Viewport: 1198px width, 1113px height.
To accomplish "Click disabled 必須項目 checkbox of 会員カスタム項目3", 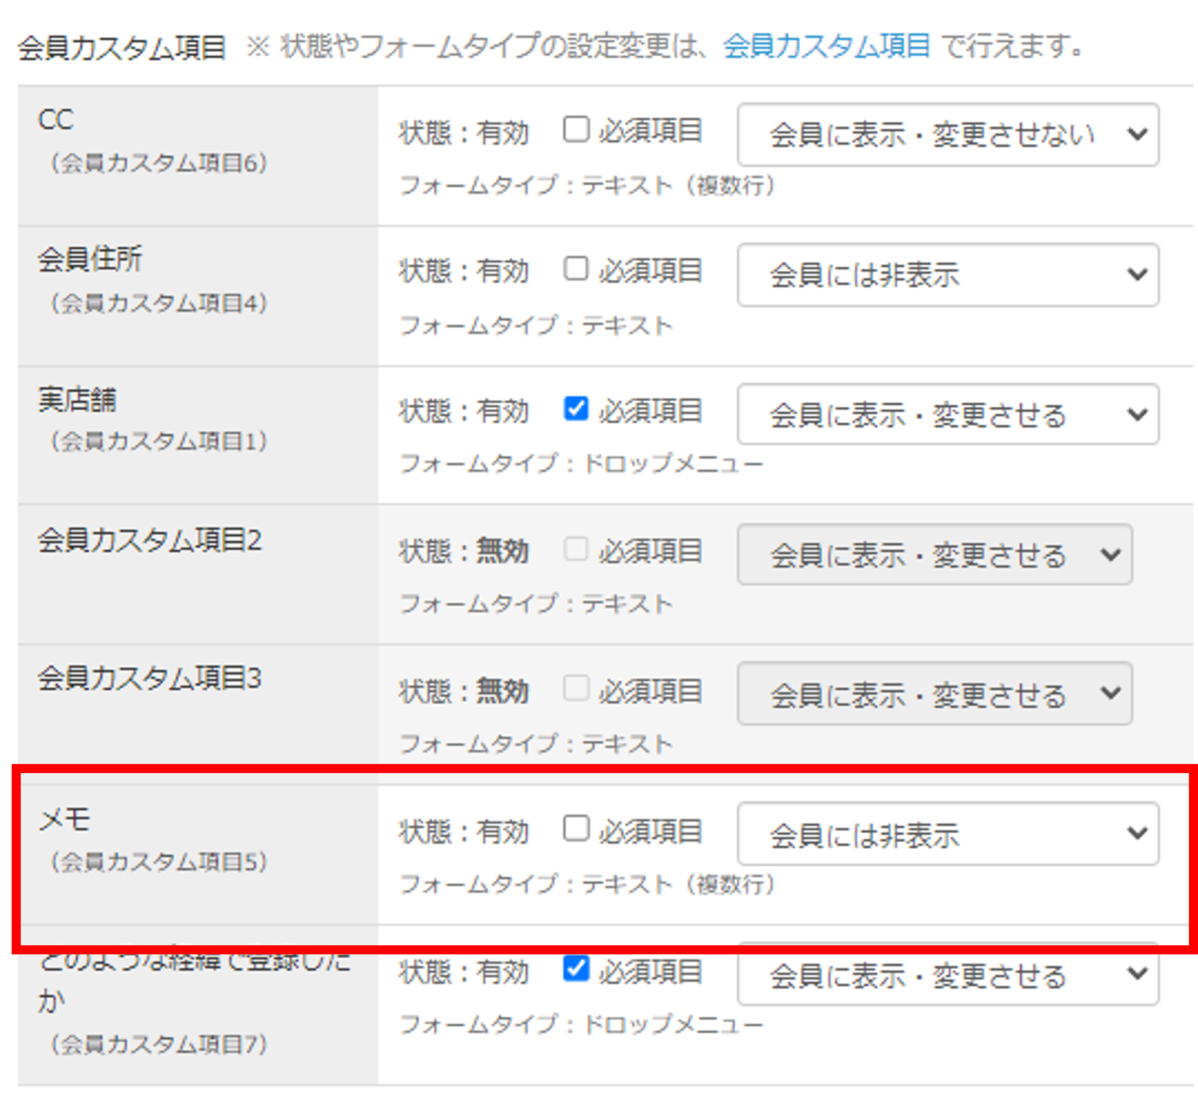I will [x=575, y=689].
